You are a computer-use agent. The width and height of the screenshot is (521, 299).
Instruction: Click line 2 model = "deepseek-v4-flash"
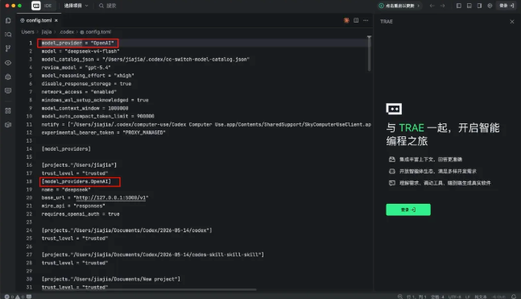click(81, 52)
